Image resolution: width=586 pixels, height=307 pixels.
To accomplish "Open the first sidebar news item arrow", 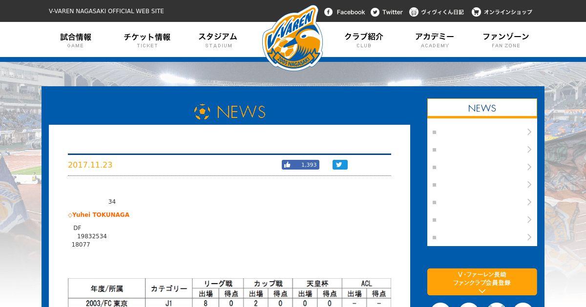I will (529, 132).
